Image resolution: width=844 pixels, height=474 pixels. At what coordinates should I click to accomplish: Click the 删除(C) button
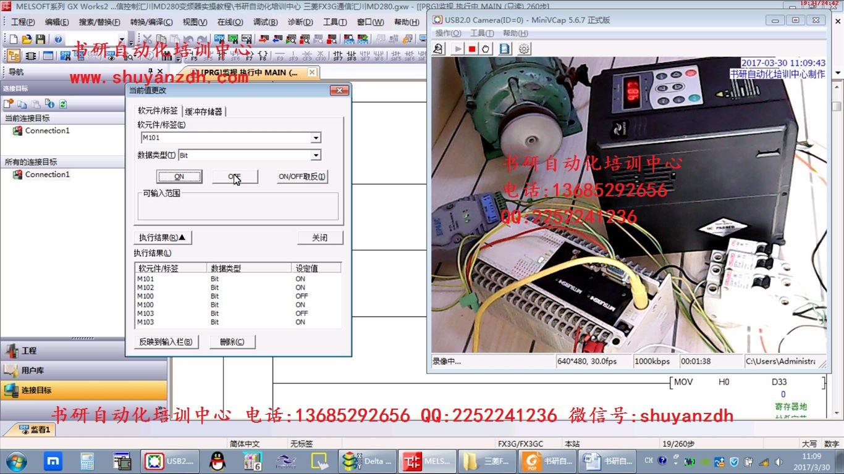coord(232,342)
